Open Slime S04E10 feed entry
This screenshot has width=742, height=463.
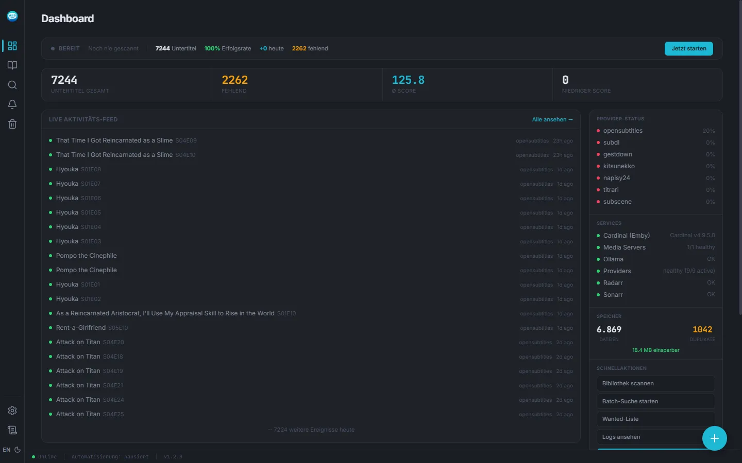pyautogui.click(x=311, y=155)
